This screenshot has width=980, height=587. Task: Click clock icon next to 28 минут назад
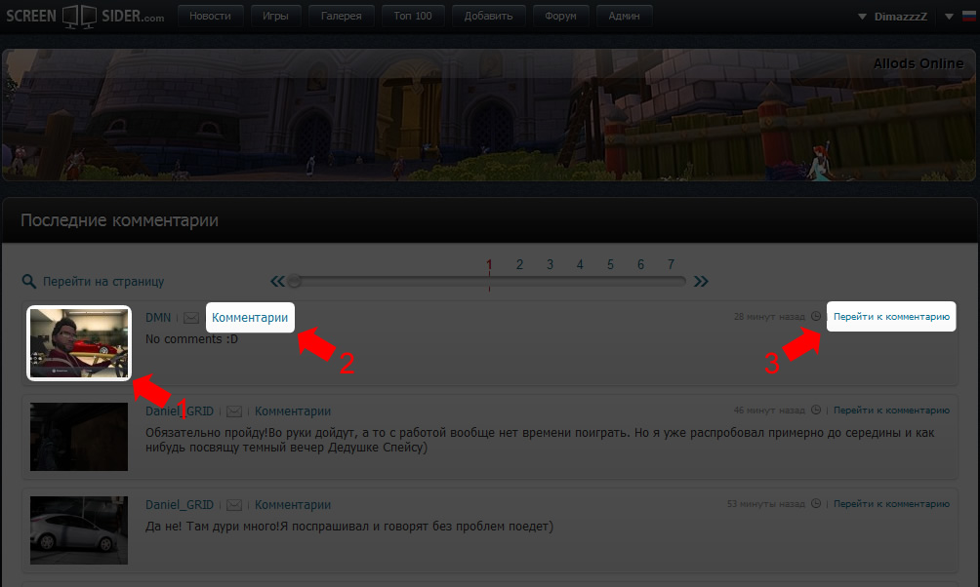(816, 316)
